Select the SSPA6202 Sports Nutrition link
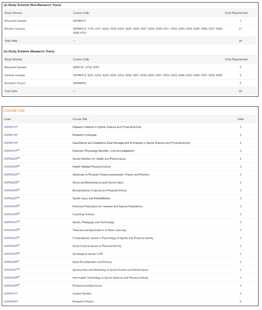Viewport: 262px width, 310px height. tap(11, 158)
